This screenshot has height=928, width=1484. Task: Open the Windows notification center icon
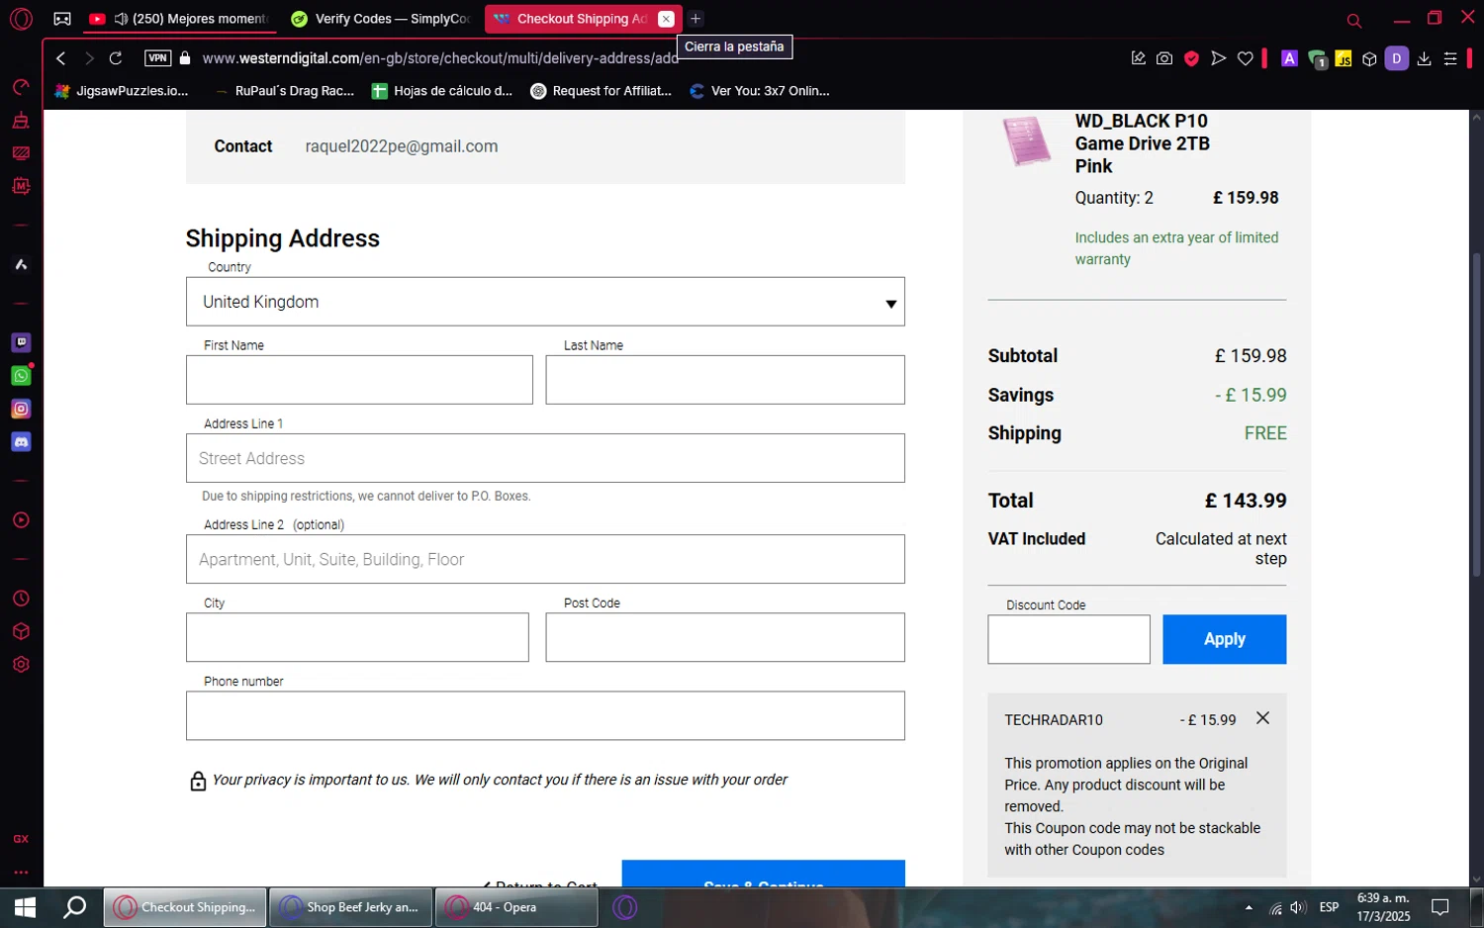tap(1440, 907)
